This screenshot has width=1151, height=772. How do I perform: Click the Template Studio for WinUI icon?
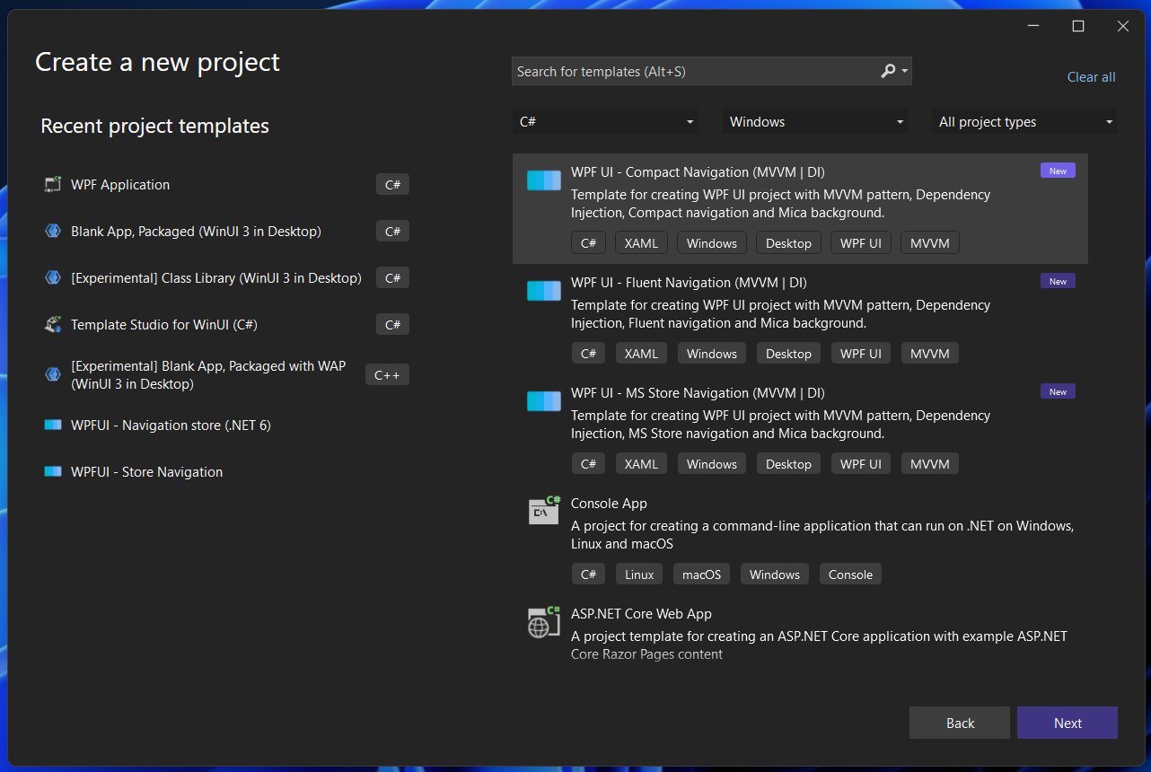(x=53, y=324)
